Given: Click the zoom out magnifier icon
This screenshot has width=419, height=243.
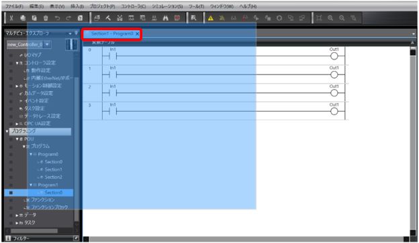Looking at the screenshot, I should point(342,18).
